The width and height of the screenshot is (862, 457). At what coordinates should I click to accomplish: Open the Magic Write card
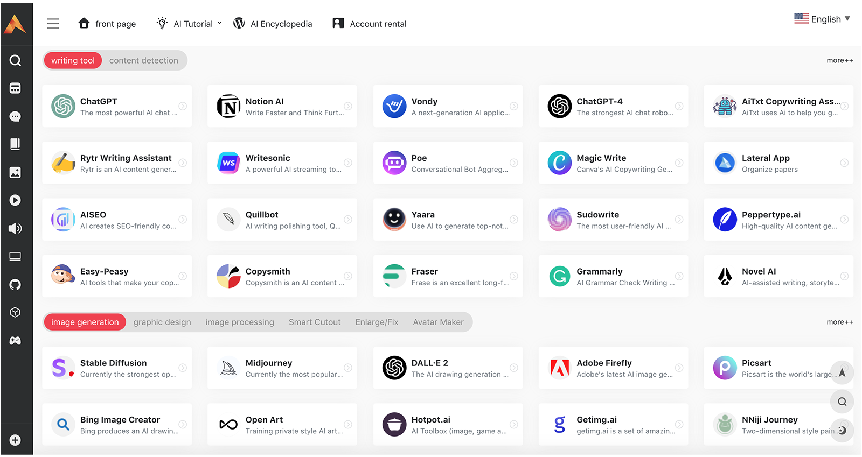pos(614,163)
